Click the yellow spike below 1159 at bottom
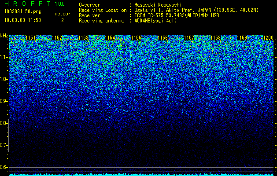This screenshot has width=277, height=176. pos(238,173)
